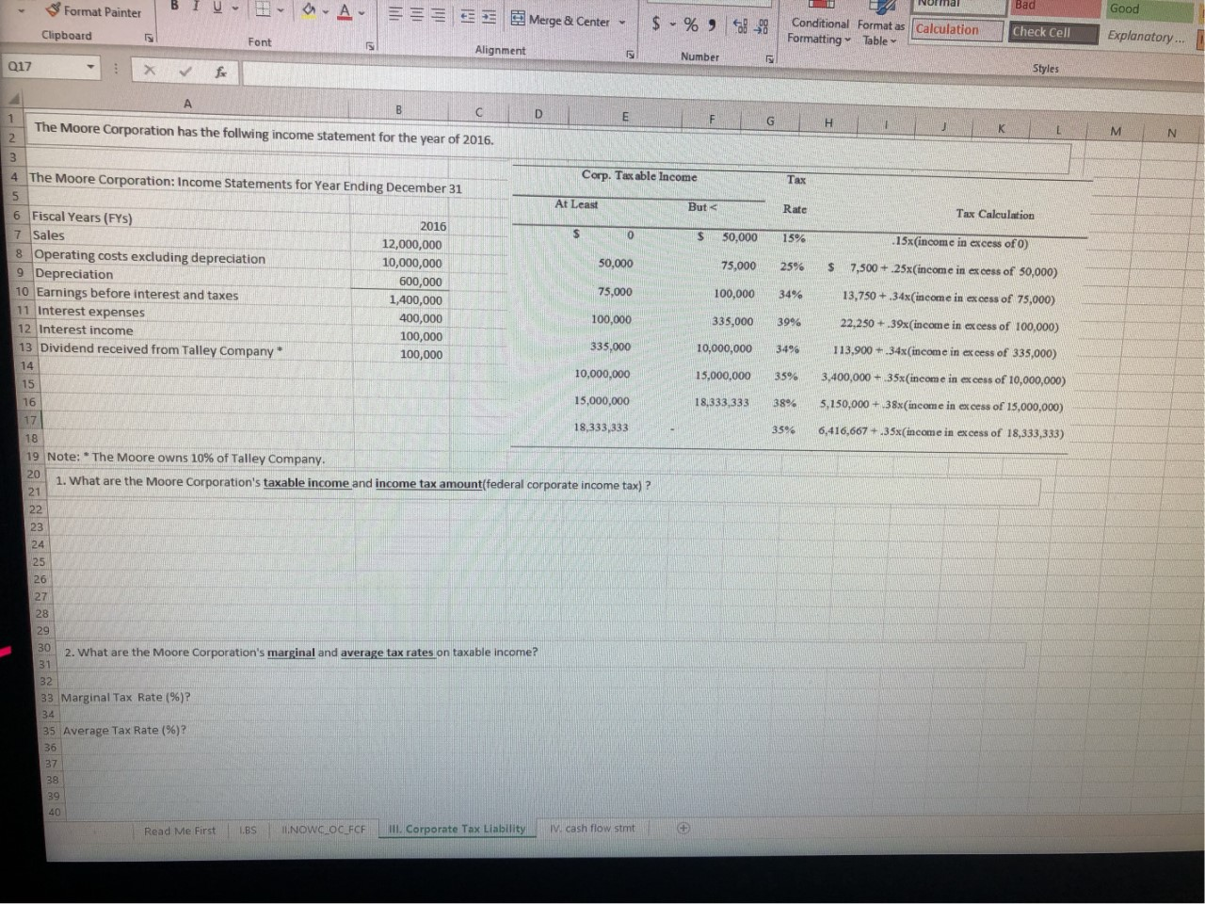Image resolution: width=1205 pixels, height=904 pixels.
Task: Switch to I.BS sheet tab
Action: click(248, 831)
